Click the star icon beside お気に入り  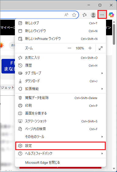[20, 58]
